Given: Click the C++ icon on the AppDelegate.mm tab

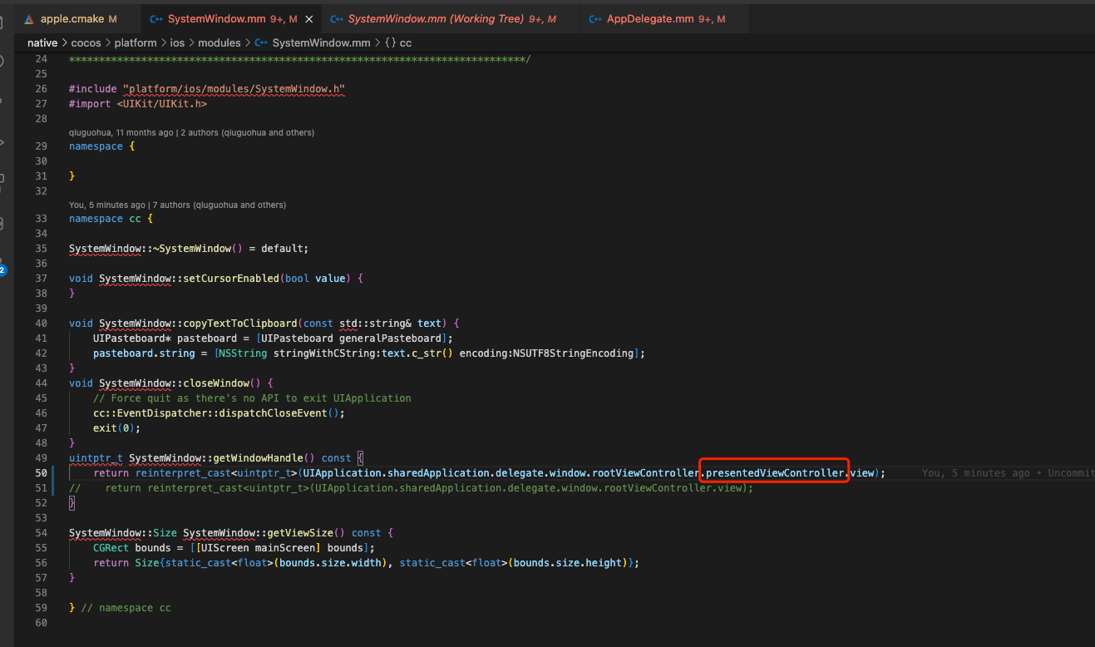Looking at the screenshot, I should coord(595,17).
